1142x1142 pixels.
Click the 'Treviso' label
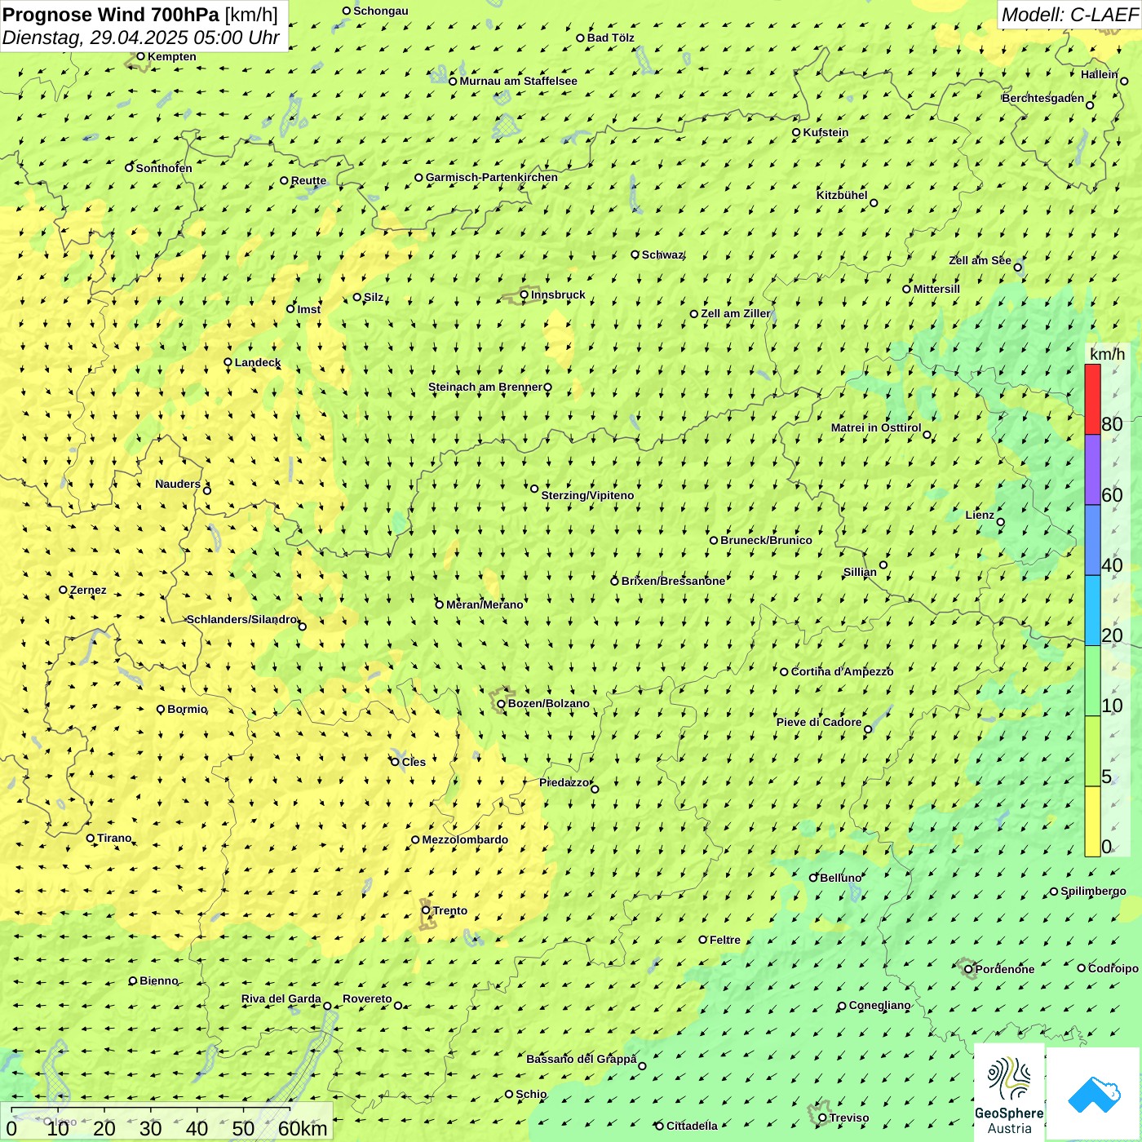pos(849,1118)
